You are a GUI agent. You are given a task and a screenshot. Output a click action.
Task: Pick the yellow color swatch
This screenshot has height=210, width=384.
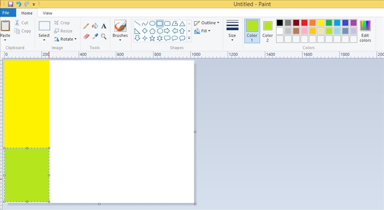[x=321, y=23]
